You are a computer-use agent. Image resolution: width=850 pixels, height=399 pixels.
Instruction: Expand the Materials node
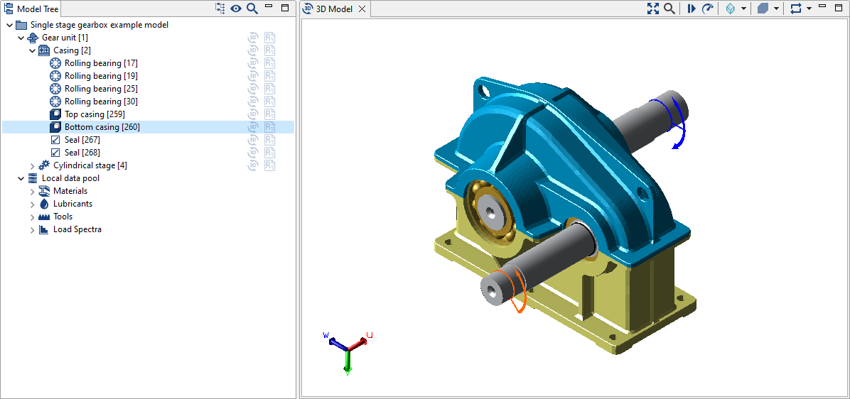(32, 191)
